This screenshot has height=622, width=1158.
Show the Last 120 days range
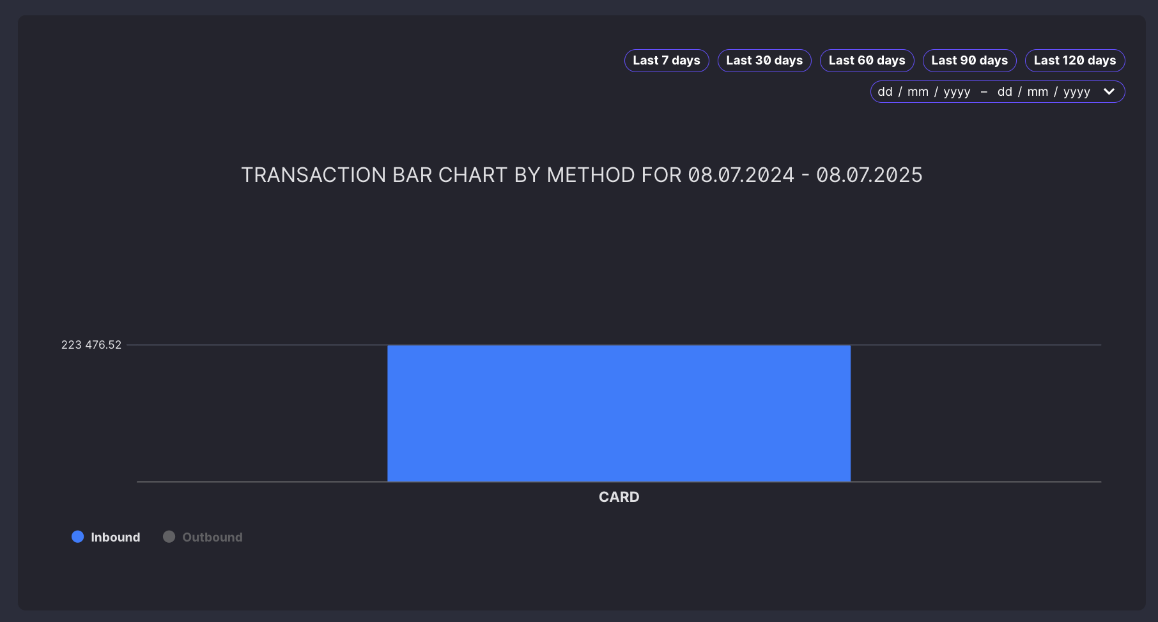(1075, 61)
